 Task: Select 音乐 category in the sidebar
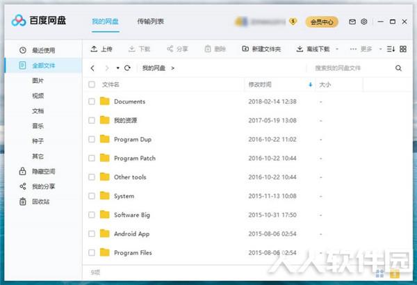click(x=38, y=126)
